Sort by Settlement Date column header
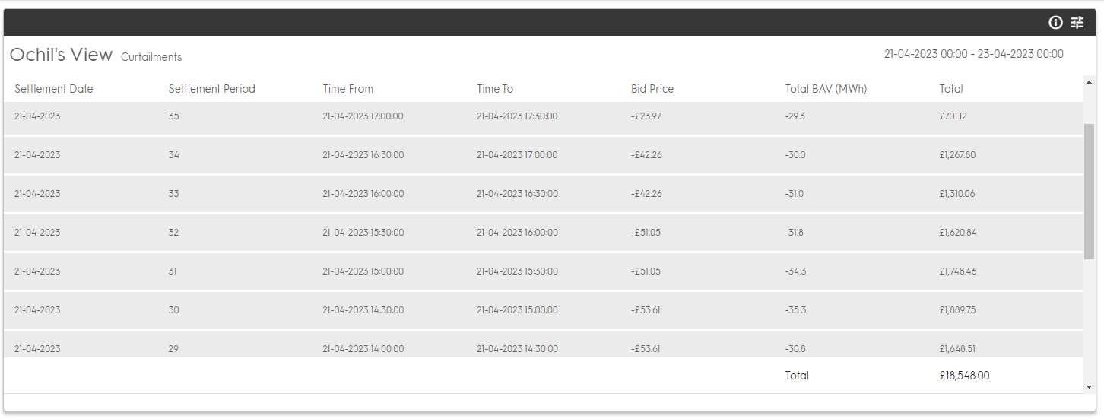This screenshot has height=419, width=1104. point(54,89)
